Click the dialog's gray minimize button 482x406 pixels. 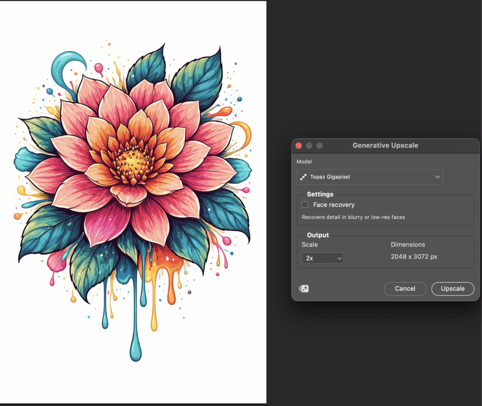tap(309, 146)
